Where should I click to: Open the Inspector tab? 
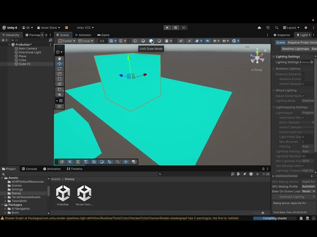click(x=282, y=35)
